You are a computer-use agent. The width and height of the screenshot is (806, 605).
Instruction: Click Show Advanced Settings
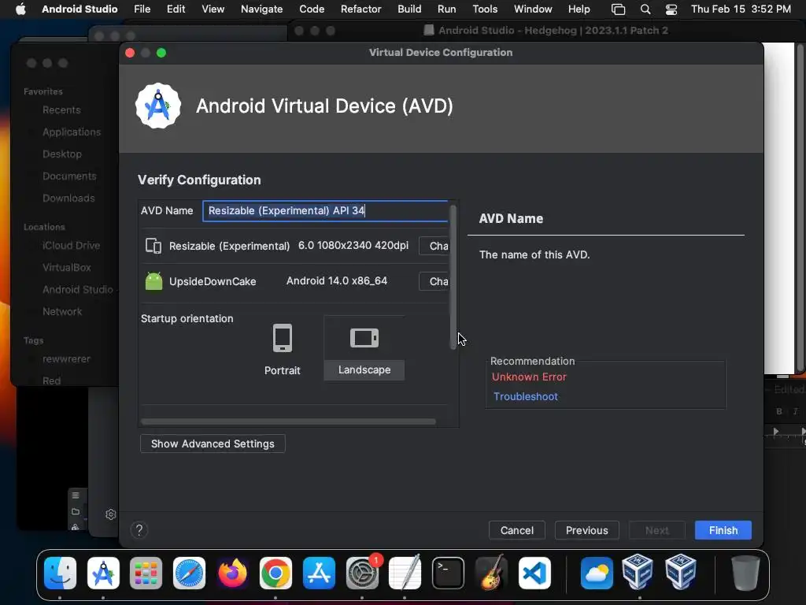tap(213, 444)
